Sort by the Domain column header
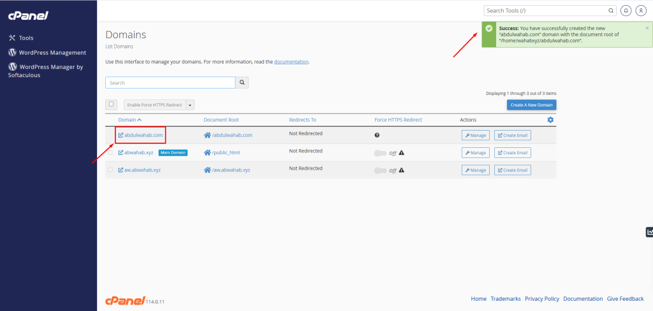The height and width of the screenshot is (311, 653). tap(129, 120)
